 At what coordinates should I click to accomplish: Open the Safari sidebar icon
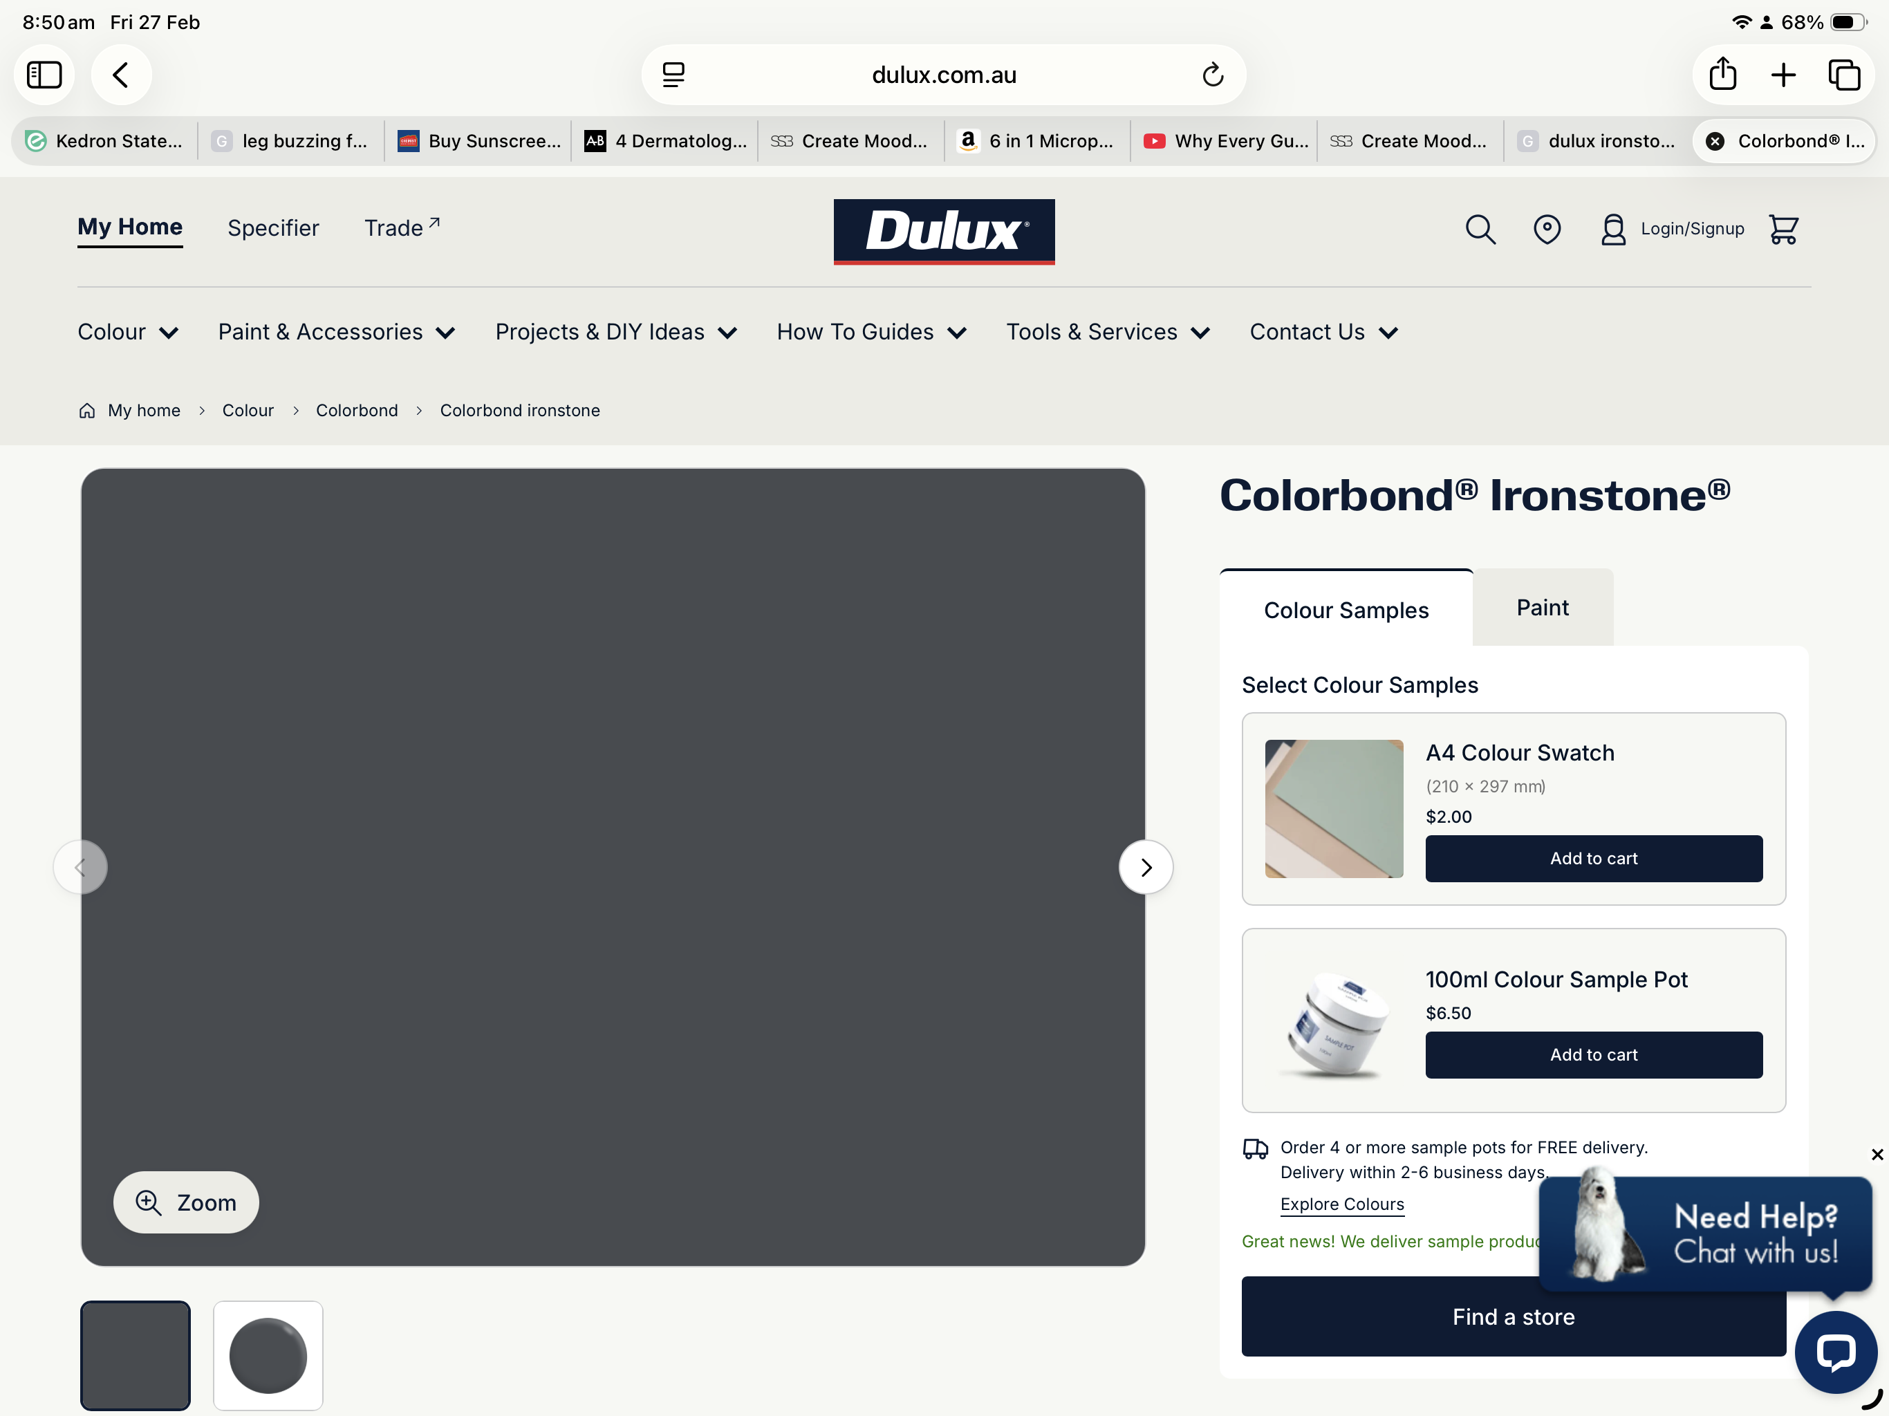tap(44, 74)
